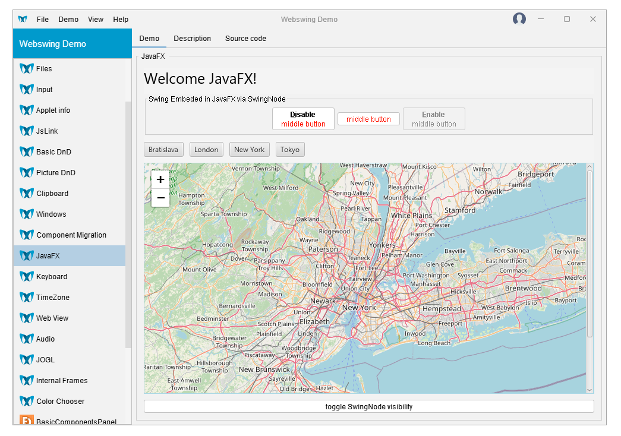Open the Windows demo

tap(70, 214)
